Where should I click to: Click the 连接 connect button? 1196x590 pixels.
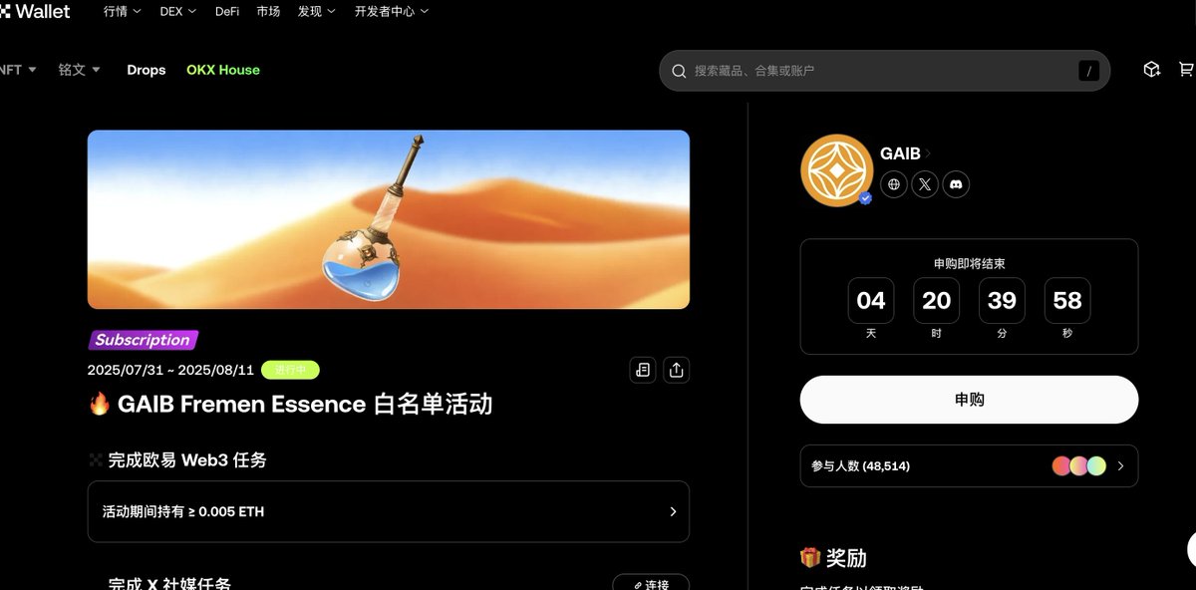point(651,584)
